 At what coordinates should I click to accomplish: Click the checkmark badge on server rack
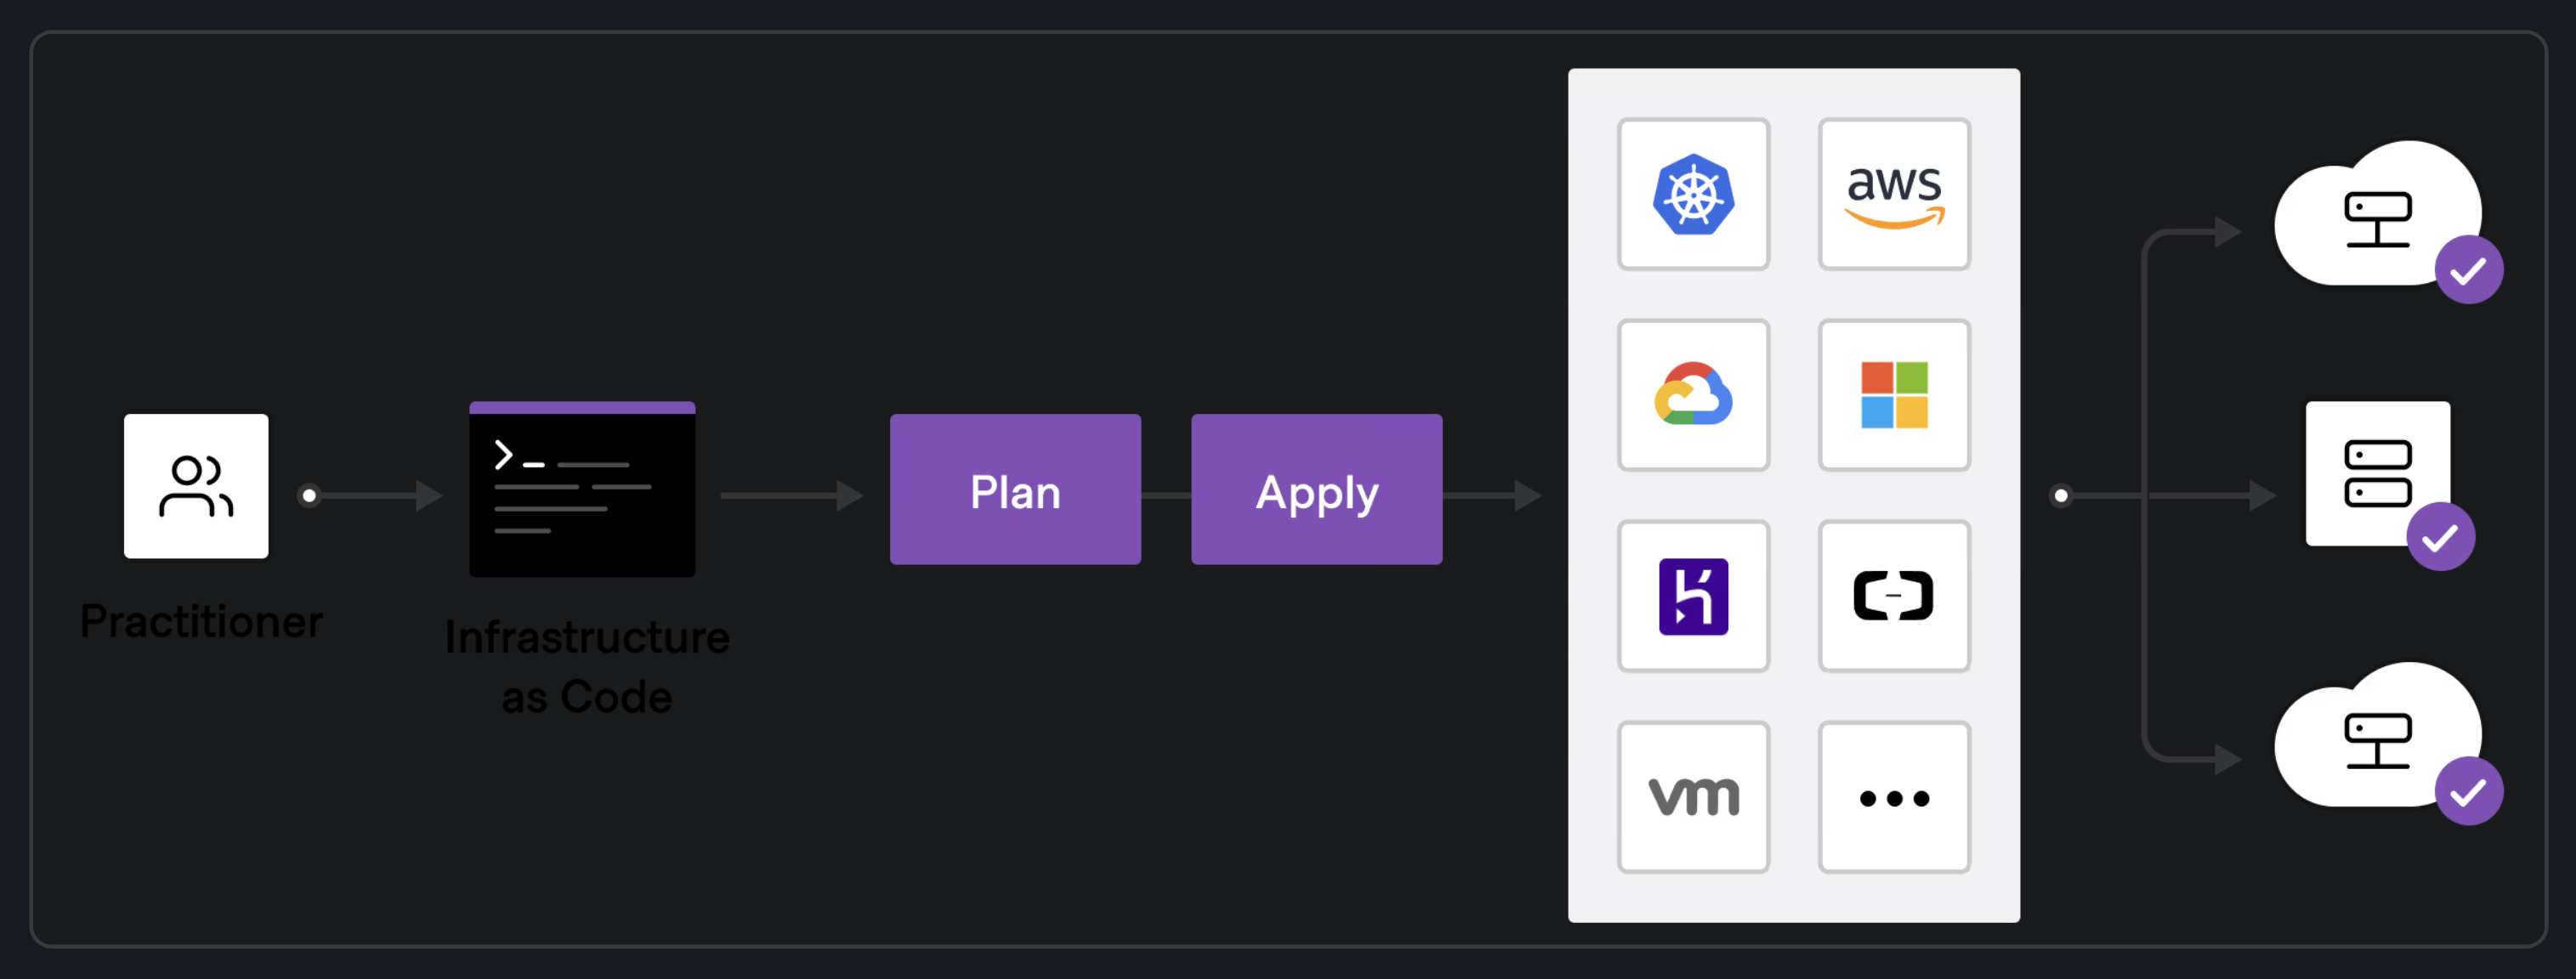click(2441, 537)
